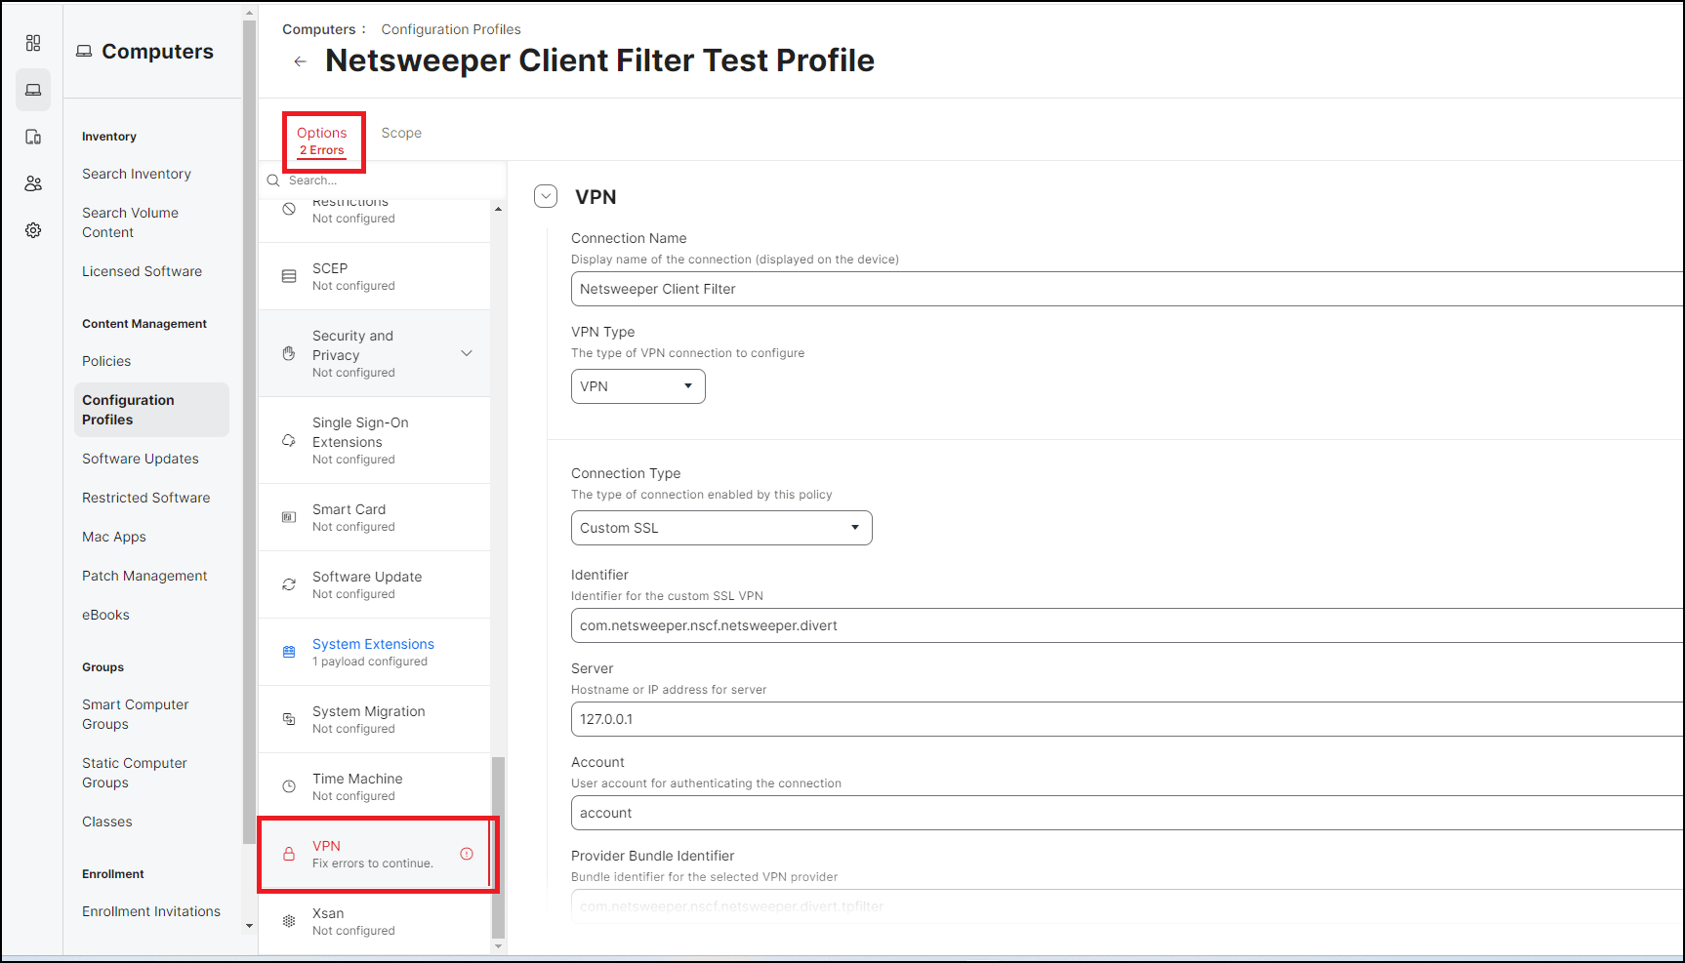The height and width of the screenshot is (963, 1685).
Task: Open the Settings gear icon
Action: tap(33, 230)
